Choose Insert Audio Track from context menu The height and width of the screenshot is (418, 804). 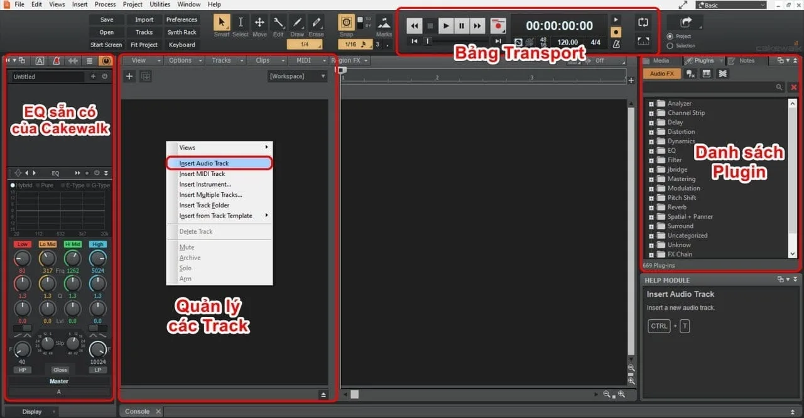pos(219,163)
